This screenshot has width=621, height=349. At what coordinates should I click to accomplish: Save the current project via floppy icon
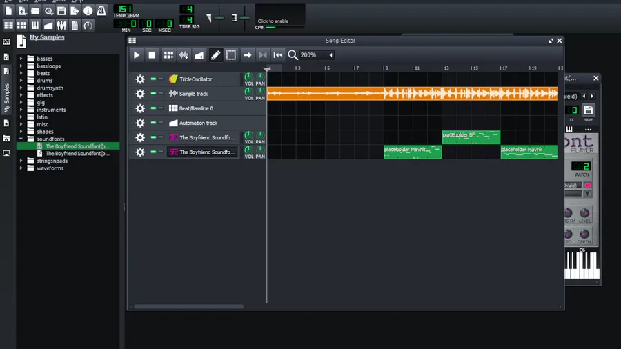(x=61, y=10)
